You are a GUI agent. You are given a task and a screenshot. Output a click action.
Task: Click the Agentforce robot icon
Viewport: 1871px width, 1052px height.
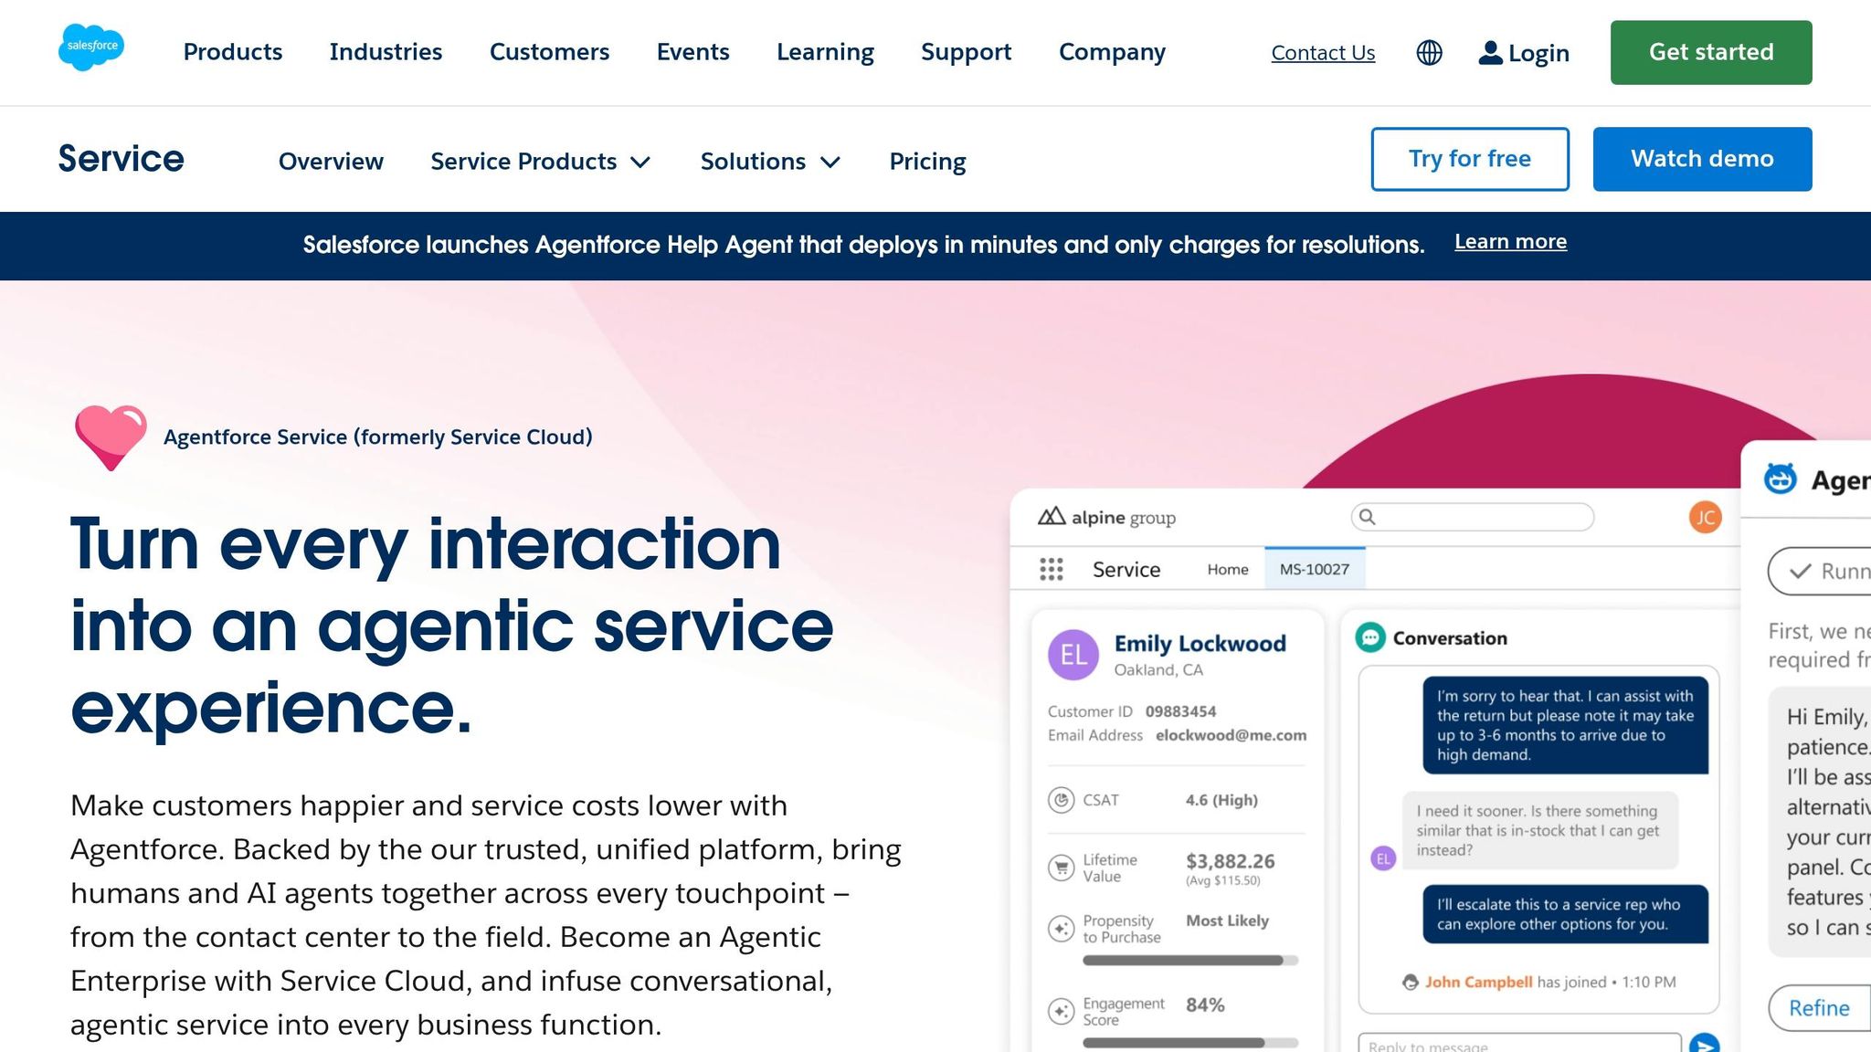pos(1780,479)
